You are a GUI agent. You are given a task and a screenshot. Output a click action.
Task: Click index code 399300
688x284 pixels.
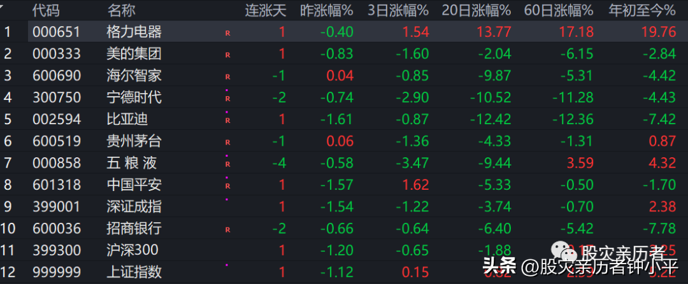click(57, 250)
